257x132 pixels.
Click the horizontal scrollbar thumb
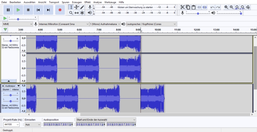(165, 114)
